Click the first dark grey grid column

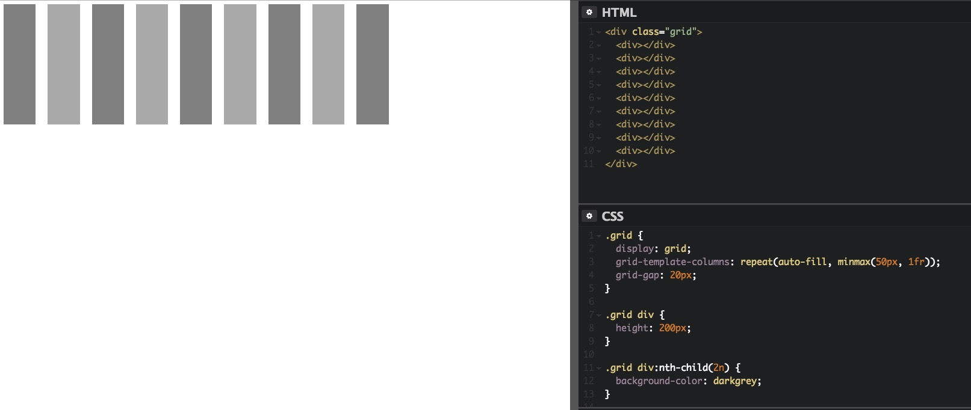19,64
